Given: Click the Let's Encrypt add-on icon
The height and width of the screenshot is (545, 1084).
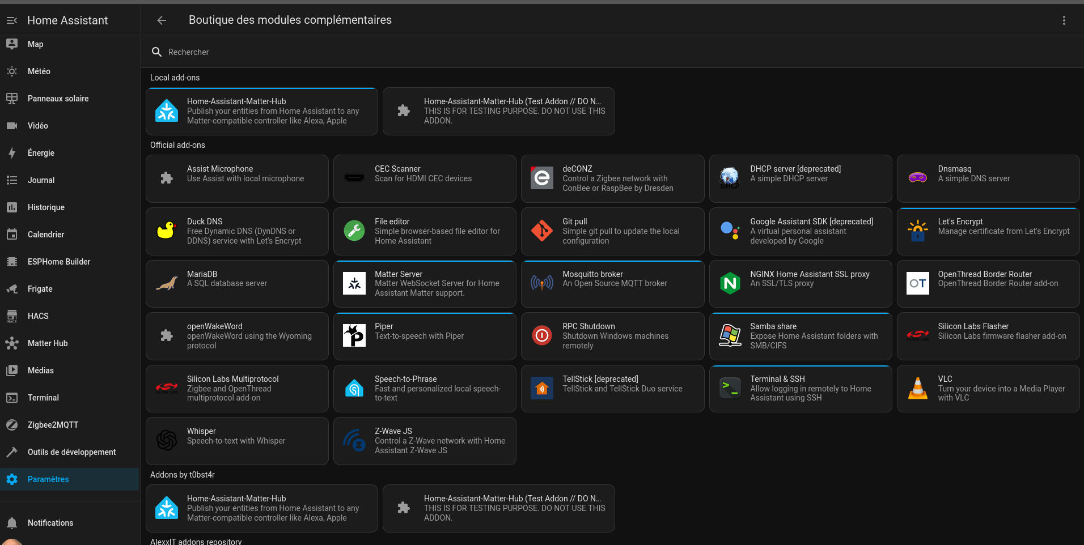Looking at the screenshot, I should 917,231.
